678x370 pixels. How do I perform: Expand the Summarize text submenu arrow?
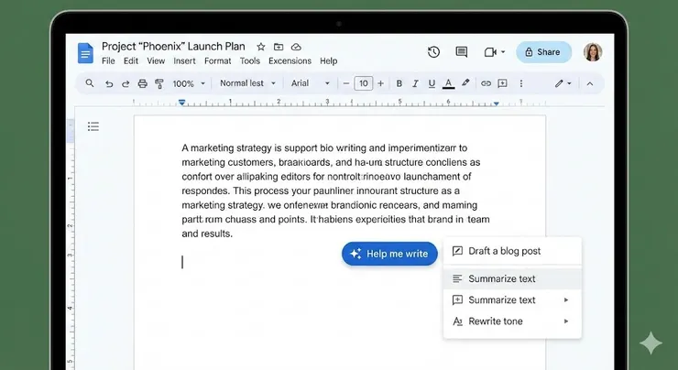(x=565, y=300)
